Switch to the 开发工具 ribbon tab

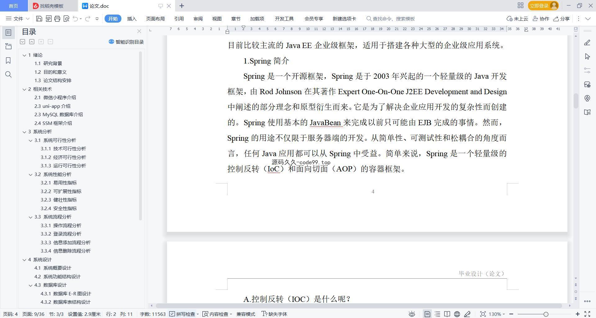[x=284, y=19]
